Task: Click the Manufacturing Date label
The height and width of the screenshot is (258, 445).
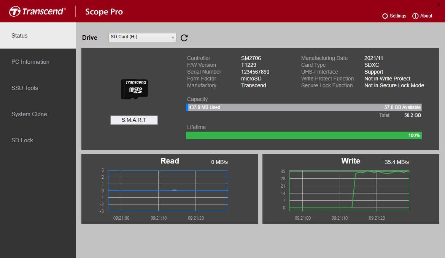Action: pos(324,58)
